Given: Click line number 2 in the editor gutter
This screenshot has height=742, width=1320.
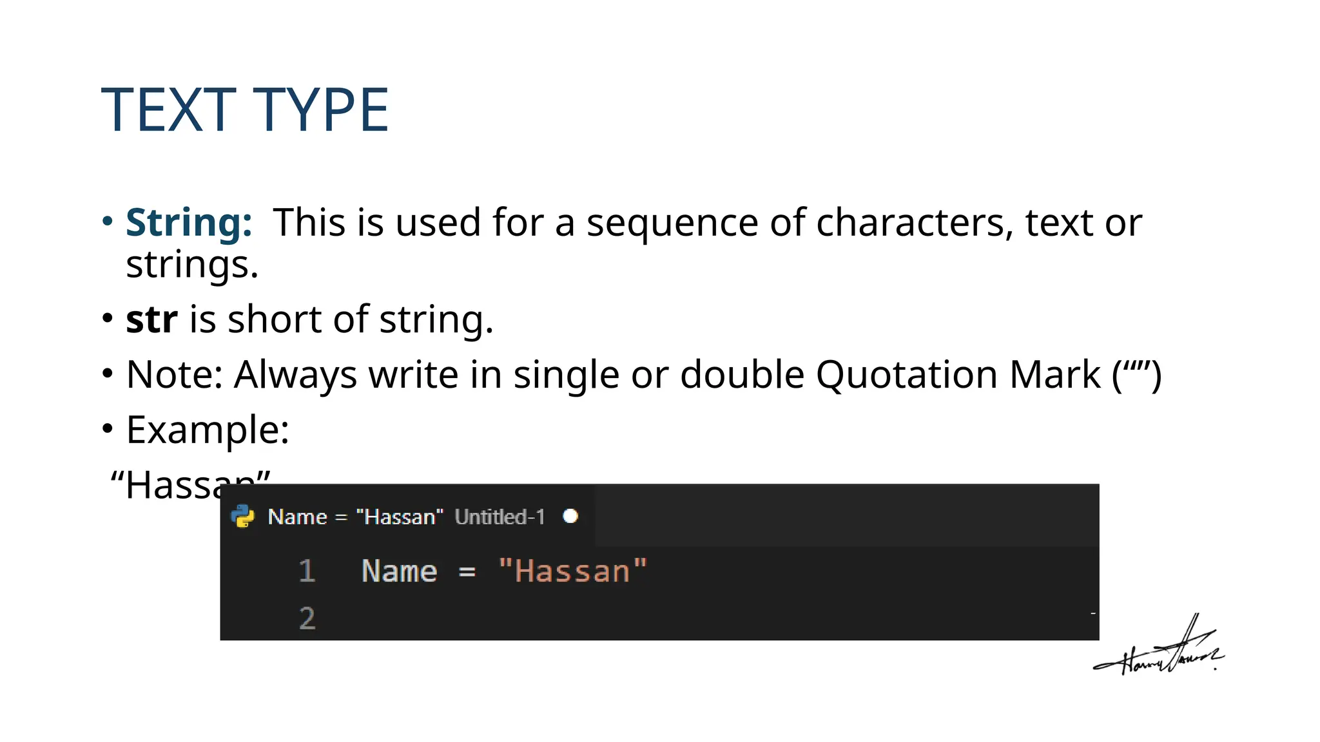Looking at the screenshot, I should 307,618.
